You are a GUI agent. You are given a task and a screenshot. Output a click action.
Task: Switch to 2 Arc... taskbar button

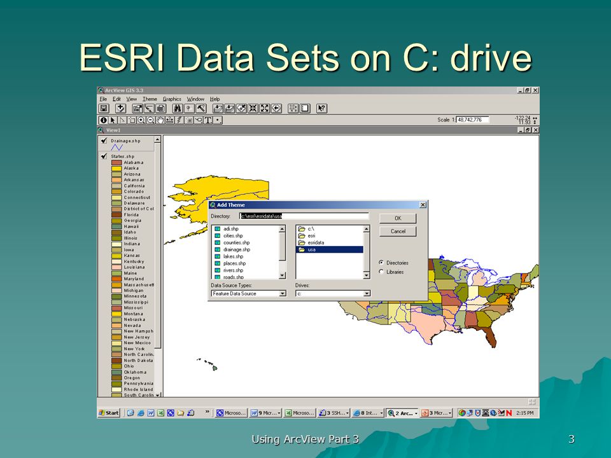(402, 413)
